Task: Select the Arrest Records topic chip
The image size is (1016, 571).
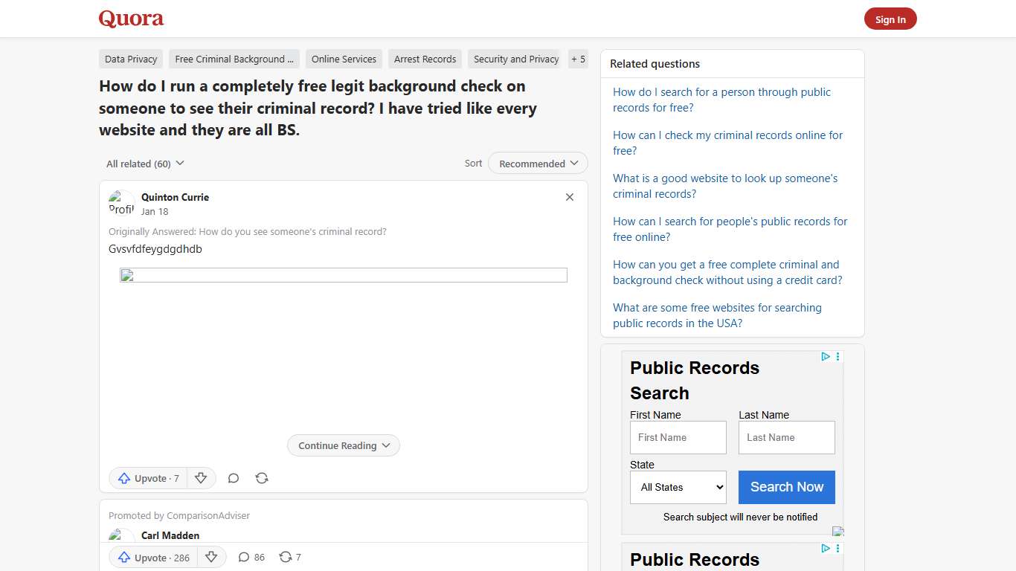Action: 425,59
